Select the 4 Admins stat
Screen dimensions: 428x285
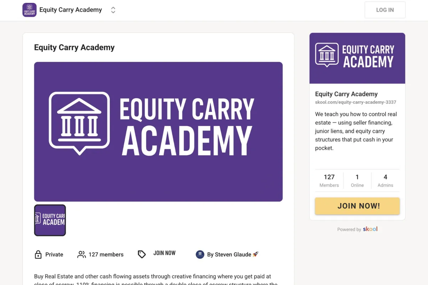pos(385,180)
